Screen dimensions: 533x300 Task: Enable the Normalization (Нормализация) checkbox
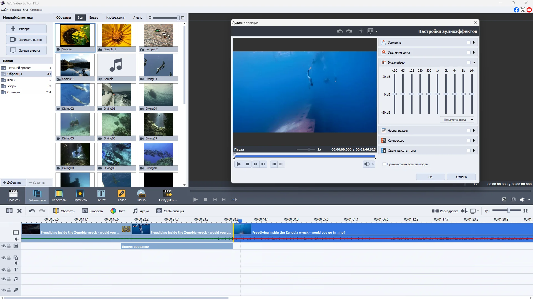(x=469, y=131)
